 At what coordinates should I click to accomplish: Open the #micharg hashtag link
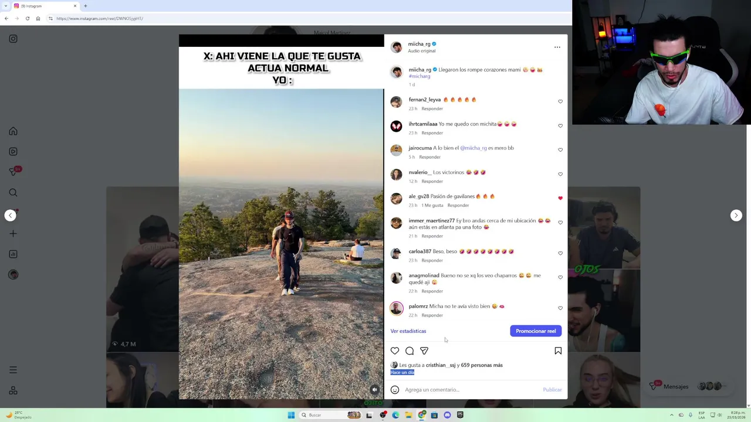click(420, 76)
